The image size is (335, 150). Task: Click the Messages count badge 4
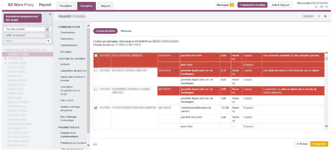231,5
